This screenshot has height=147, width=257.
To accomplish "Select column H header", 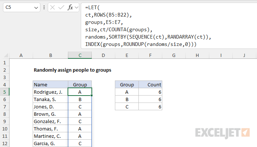I will [x=198, y=55].
